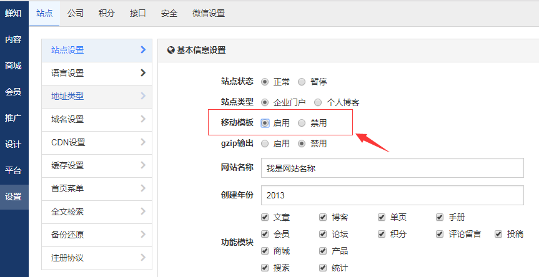Uncheck the 论坛 module checkbox
The image size is (539, 277).
[x=323, y=234]
